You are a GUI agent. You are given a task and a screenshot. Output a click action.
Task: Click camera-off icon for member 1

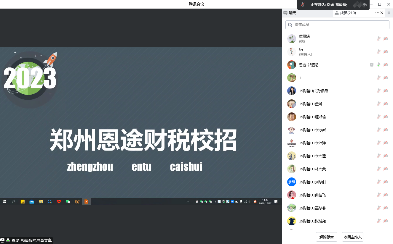click(x=386, y=78)
